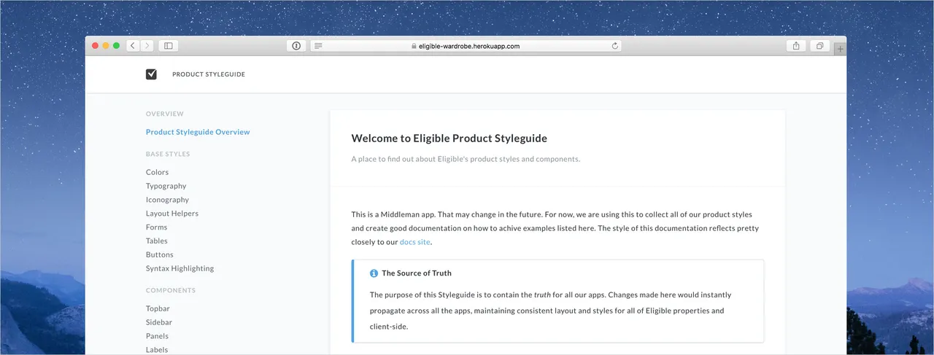This screenshot has width=934, height=355.
Task: Navigate to Forms styles
Action: pyautogui.click(x=156, y=227)
